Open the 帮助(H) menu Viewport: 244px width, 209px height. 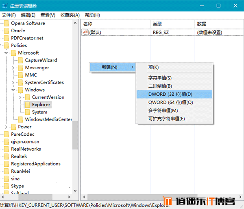tap(92, 15)
